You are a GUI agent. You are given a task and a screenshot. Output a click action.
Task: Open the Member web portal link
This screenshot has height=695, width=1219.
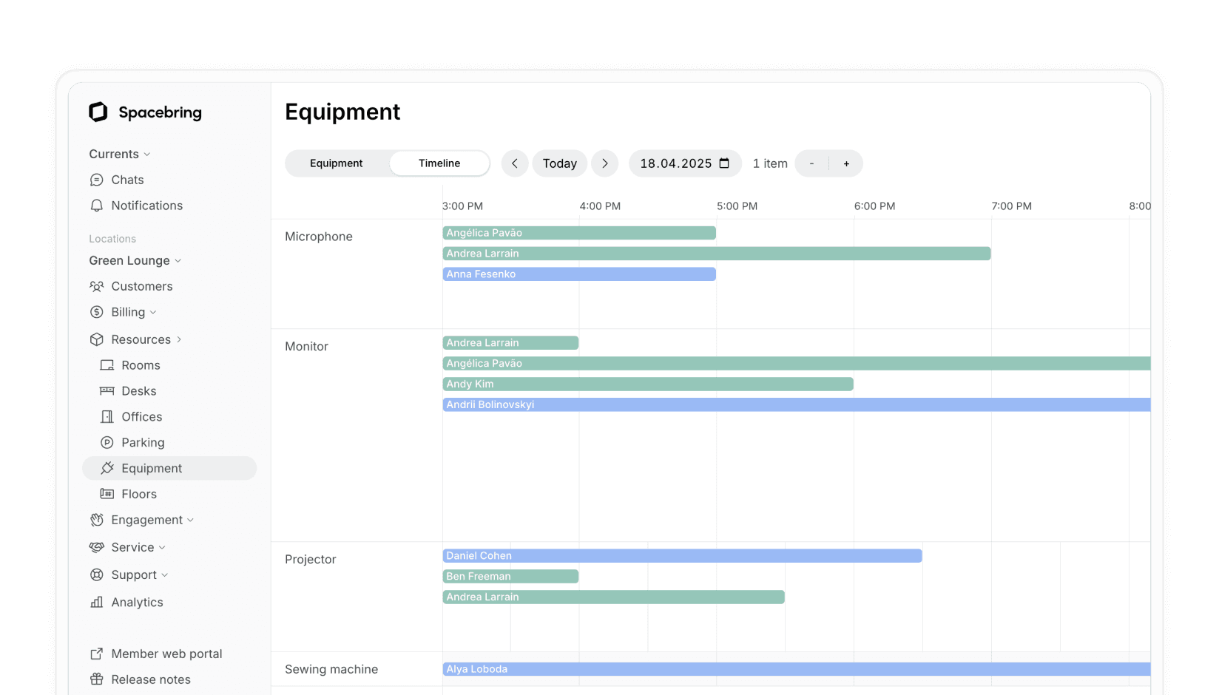[x=166, y=654]
